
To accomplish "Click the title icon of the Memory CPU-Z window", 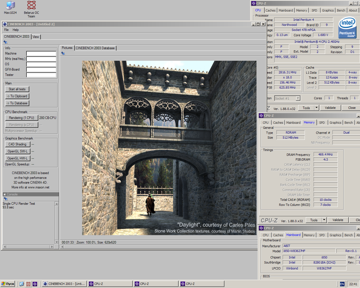I will [261, 116].
